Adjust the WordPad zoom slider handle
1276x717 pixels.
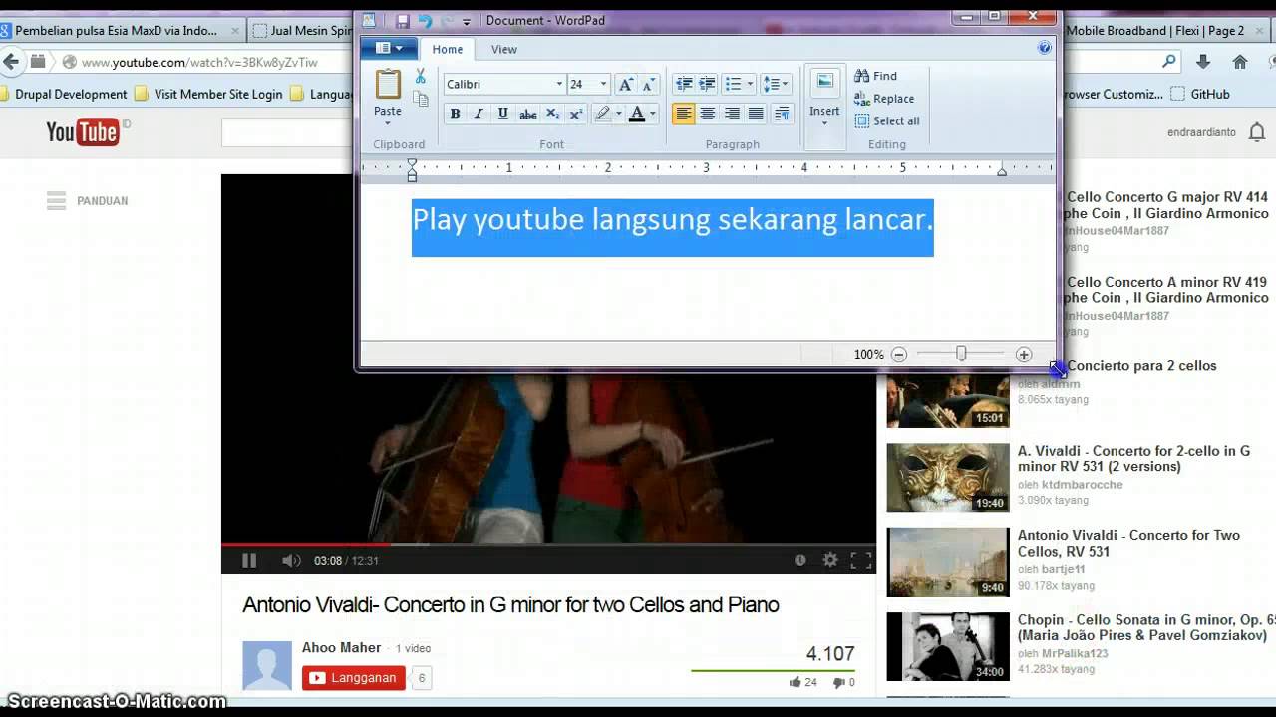click(x=961, y=354)
